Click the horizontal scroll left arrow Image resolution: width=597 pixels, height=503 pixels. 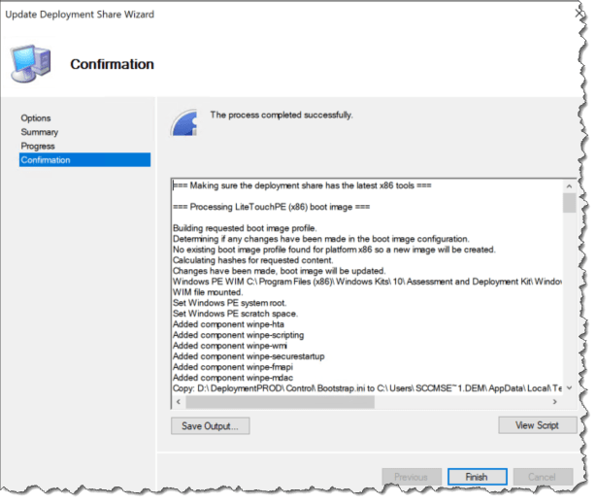(x=179, y=402)
